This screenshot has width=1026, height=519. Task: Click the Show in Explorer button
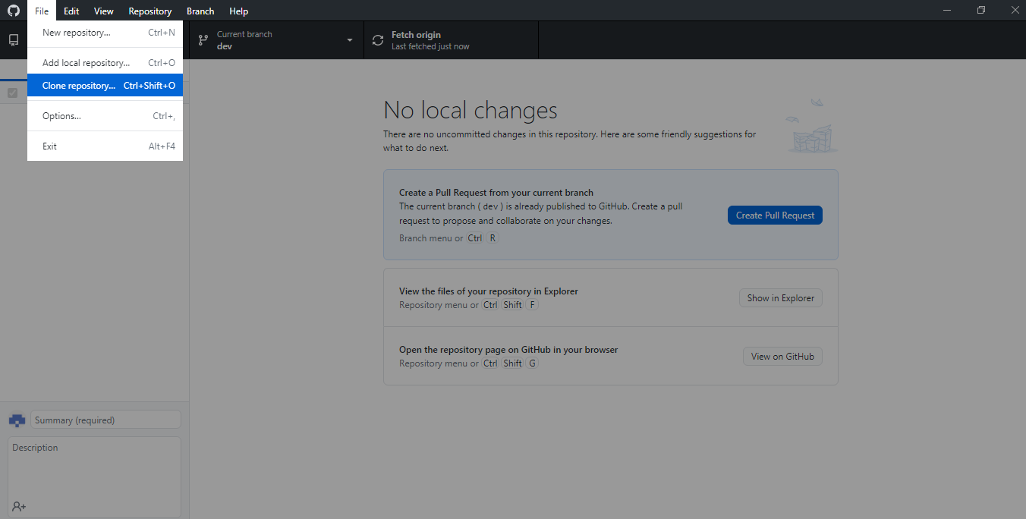point(780,298)
